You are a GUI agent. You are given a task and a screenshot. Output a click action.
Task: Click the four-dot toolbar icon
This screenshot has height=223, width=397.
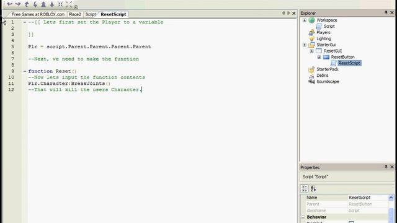60,4
